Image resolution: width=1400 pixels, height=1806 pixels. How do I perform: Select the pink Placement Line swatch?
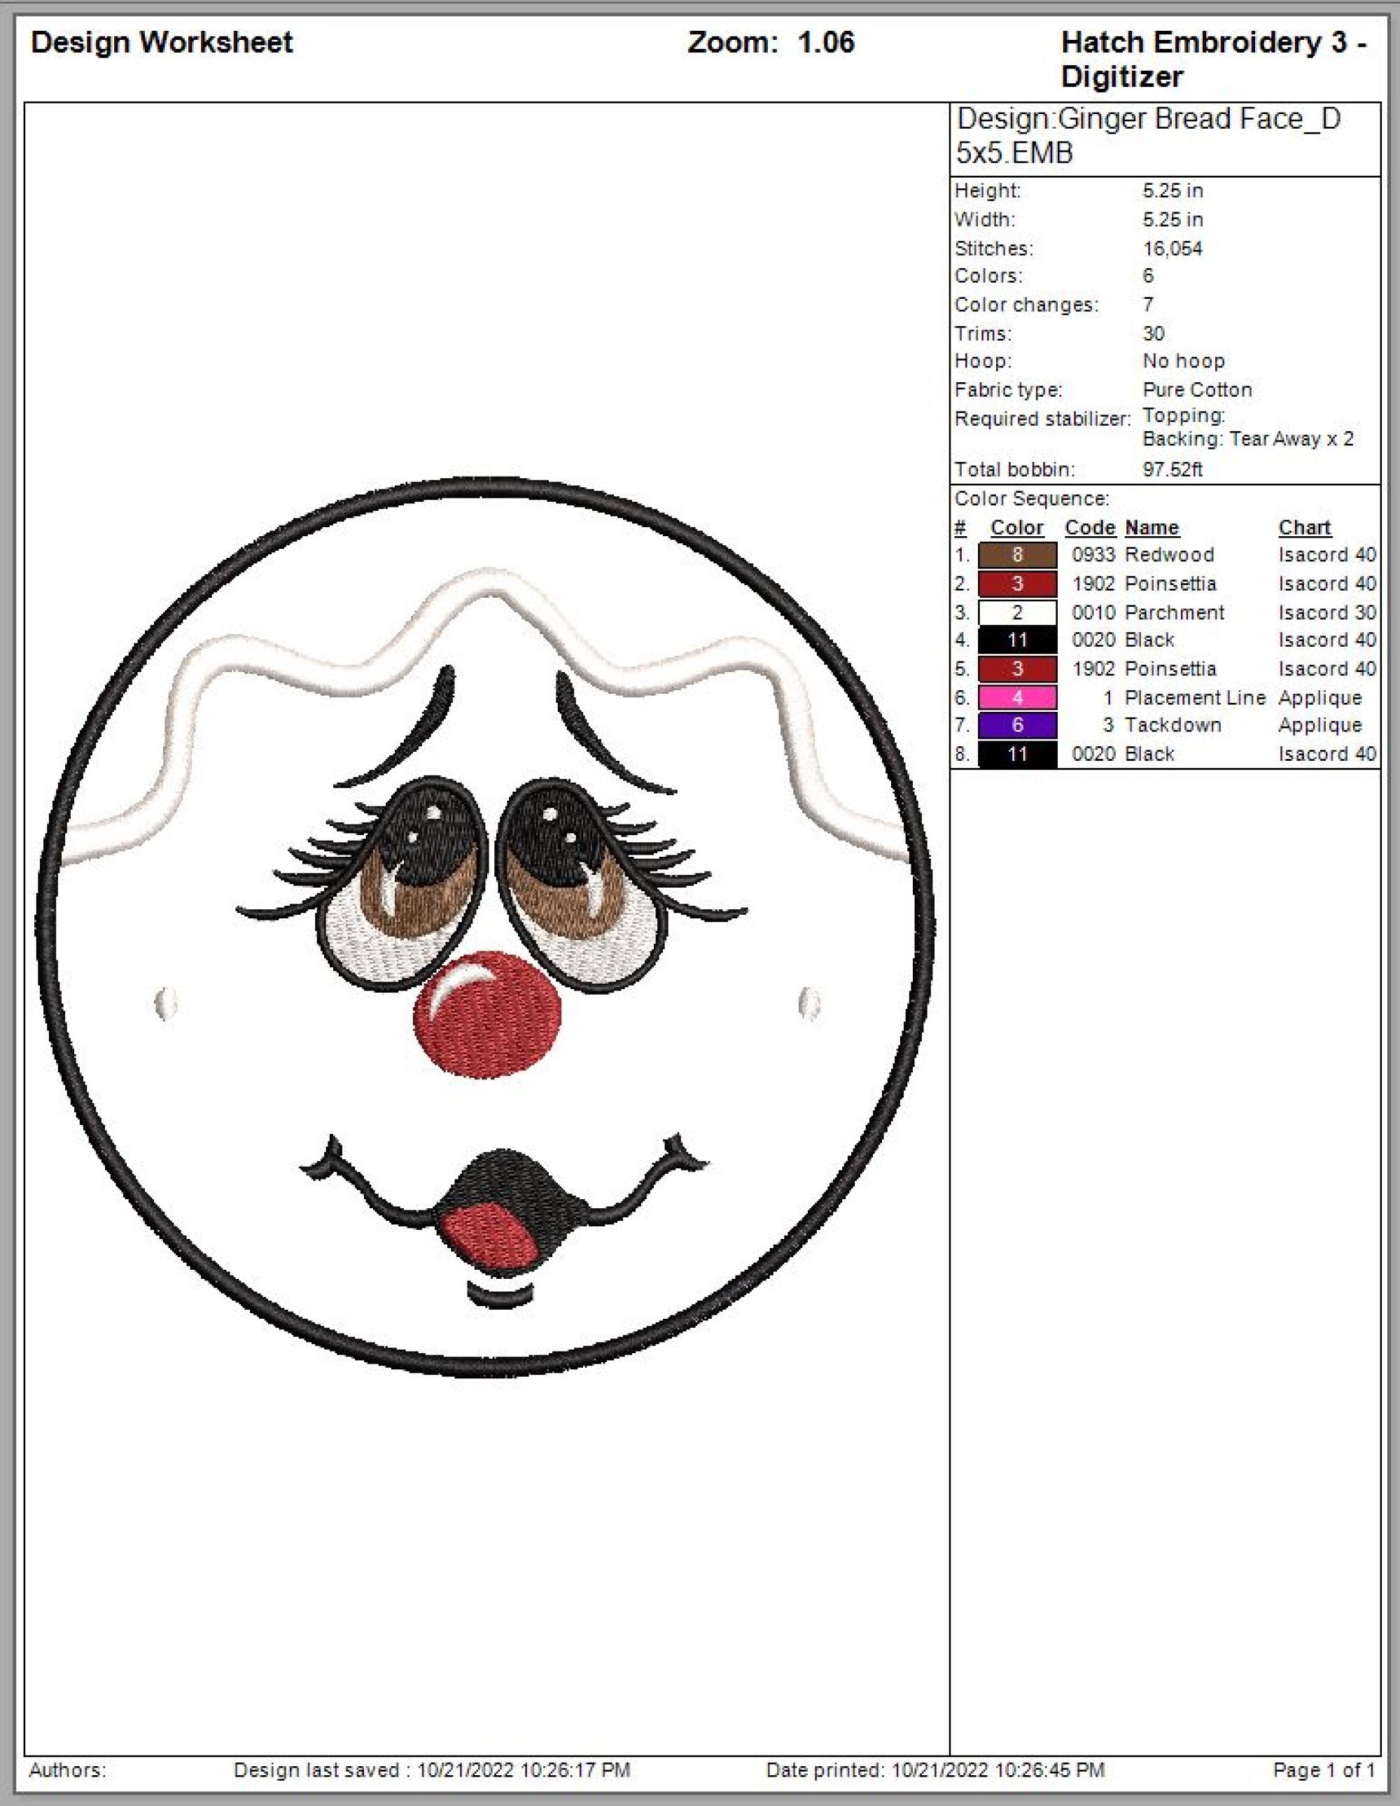pos(1017,697)
